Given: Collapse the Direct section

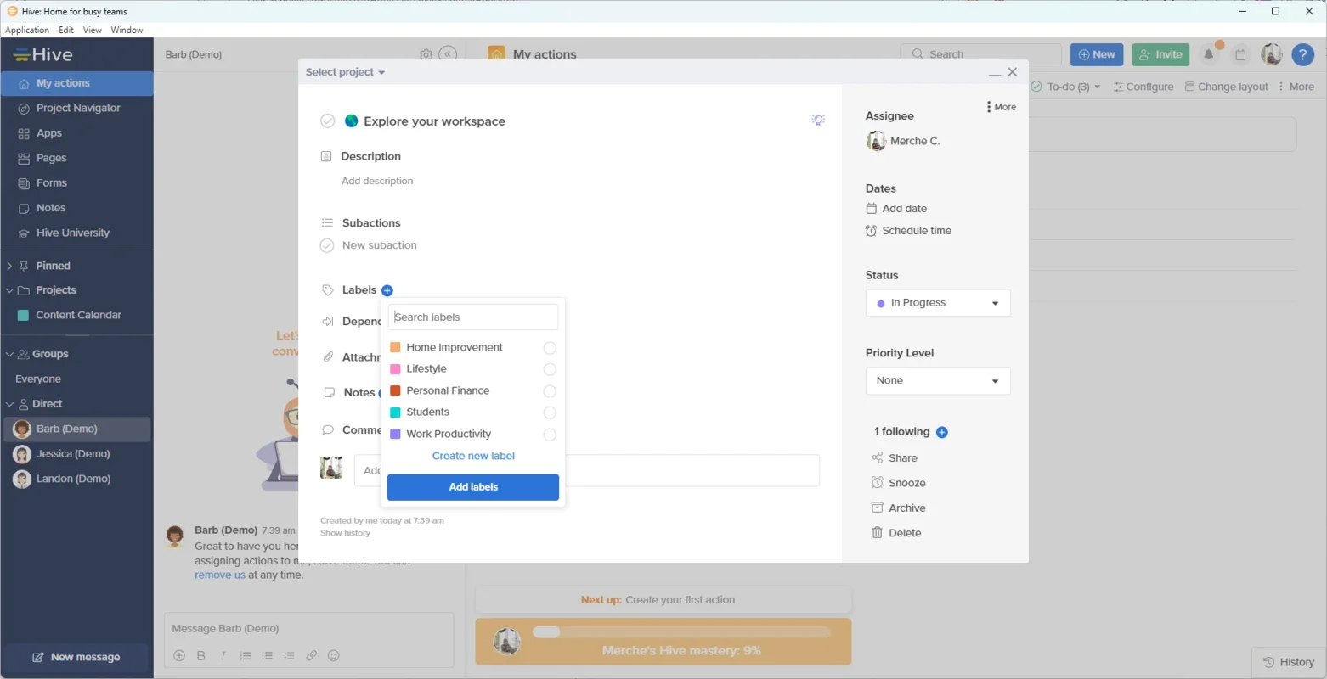Looking at the screenshot, I should [x=9, y=404].
